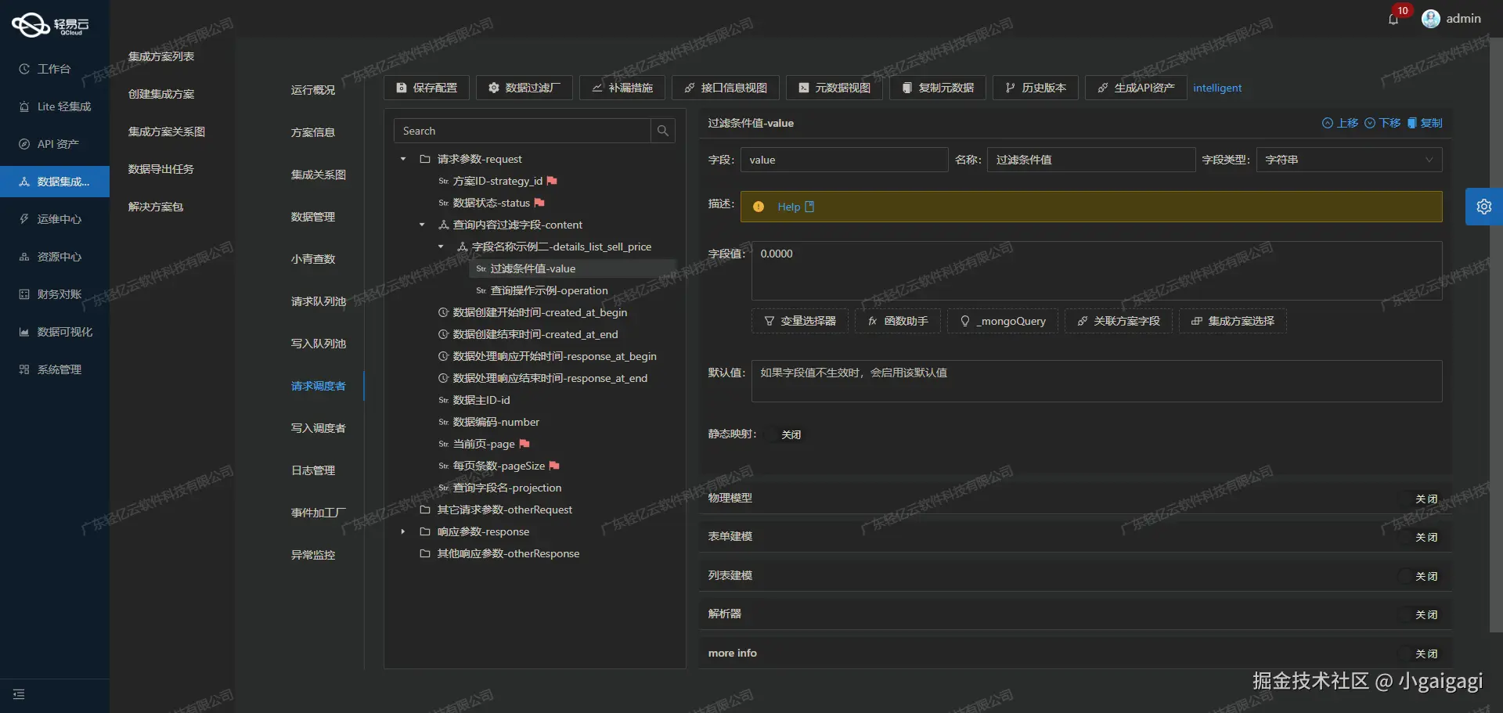Click the search magnifier in the tree panel
The image size is (1503, 713).
663,130
